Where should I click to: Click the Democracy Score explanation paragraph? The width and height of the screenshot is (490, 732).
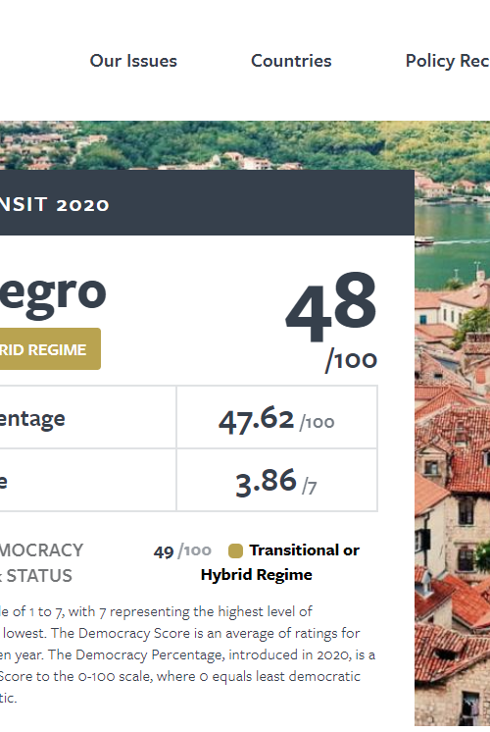tap(187, 654)
